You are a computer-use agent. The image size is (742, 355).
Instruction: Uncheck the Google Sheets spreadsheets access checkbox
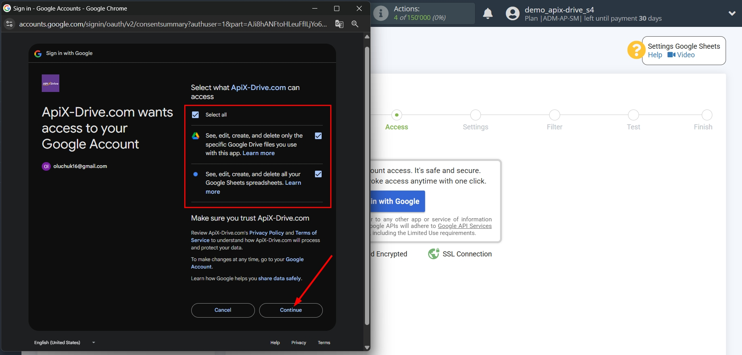318,174
